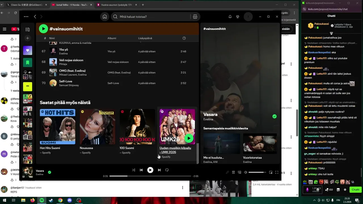
Task: Open the Kick shop icon in the chat bar
Action: coord(338,190)
